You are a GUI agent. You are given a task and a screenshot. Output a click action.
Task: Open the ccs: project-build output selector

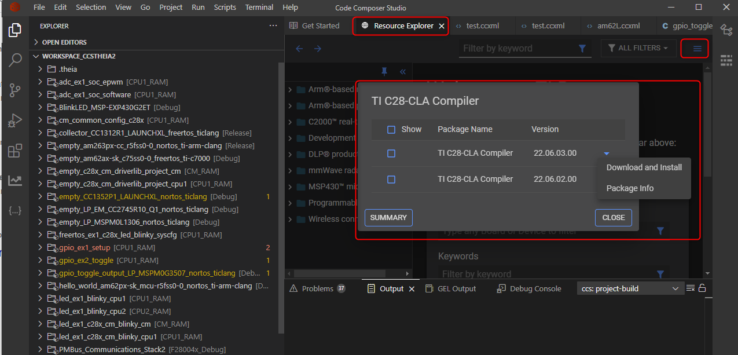coord(630,288)
